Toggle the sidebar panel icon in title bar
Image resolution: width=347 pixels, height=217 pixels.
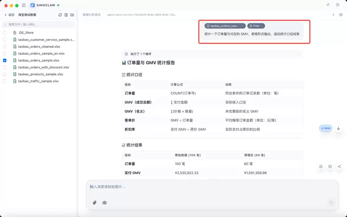coord(24,5)
